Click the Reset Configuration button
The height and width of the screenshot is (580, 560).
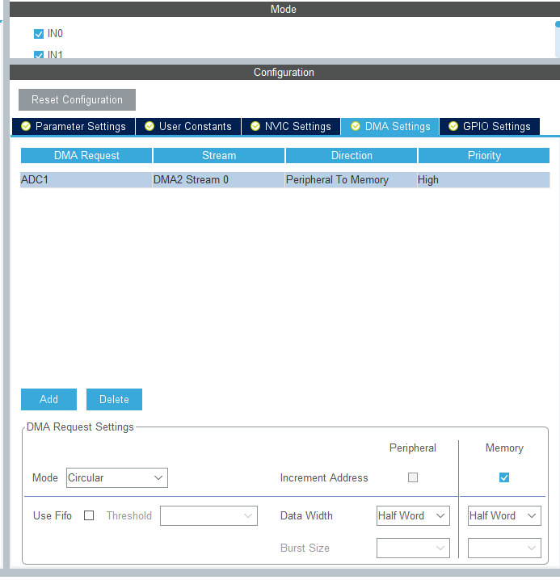click(x=77, y=99)
